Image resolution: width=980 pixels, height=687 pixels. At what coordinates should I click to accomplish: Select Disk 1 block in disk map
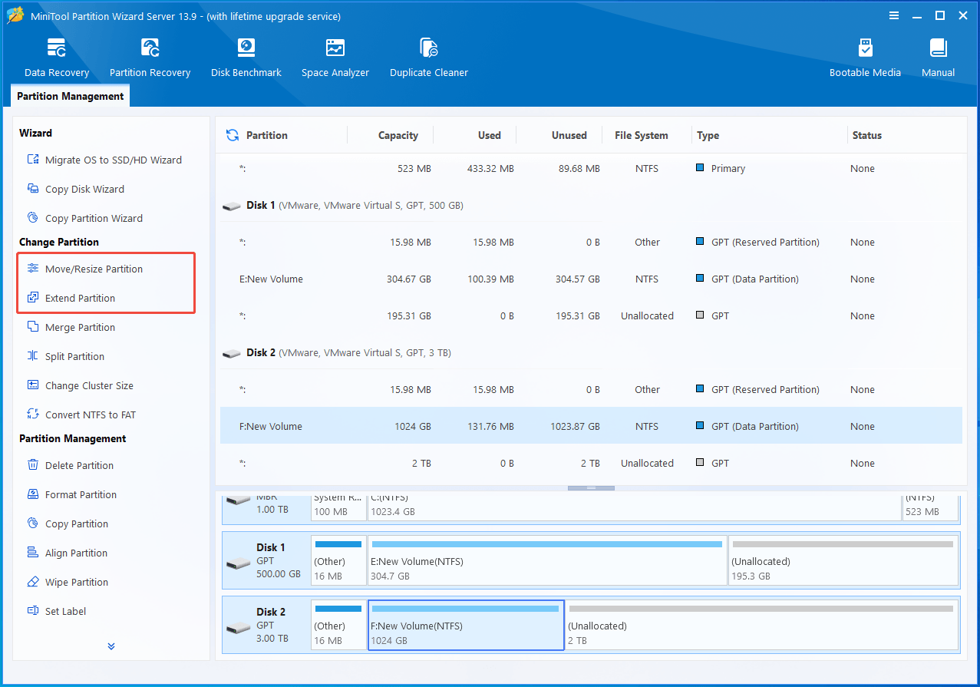[266, 560]
